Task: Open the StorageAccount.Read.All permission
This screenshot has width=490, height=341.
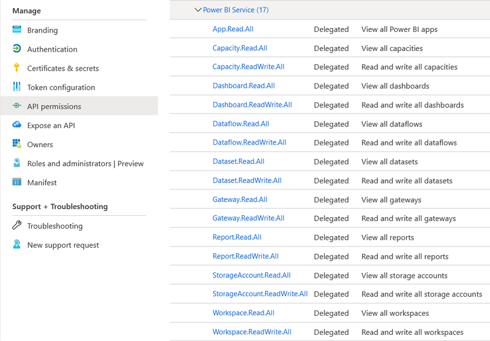Action: pos(252,275)
